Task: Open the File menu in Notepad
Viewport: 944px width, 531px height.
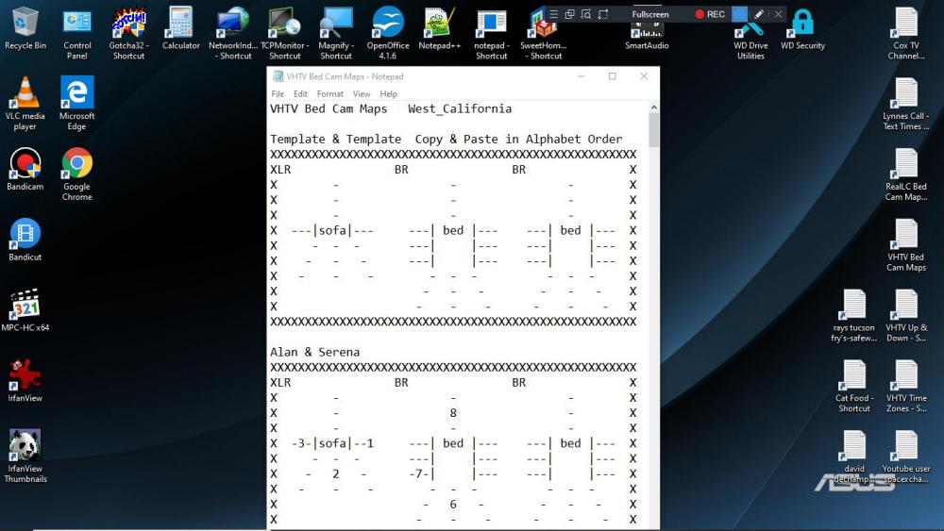Action: click(278, 94)
